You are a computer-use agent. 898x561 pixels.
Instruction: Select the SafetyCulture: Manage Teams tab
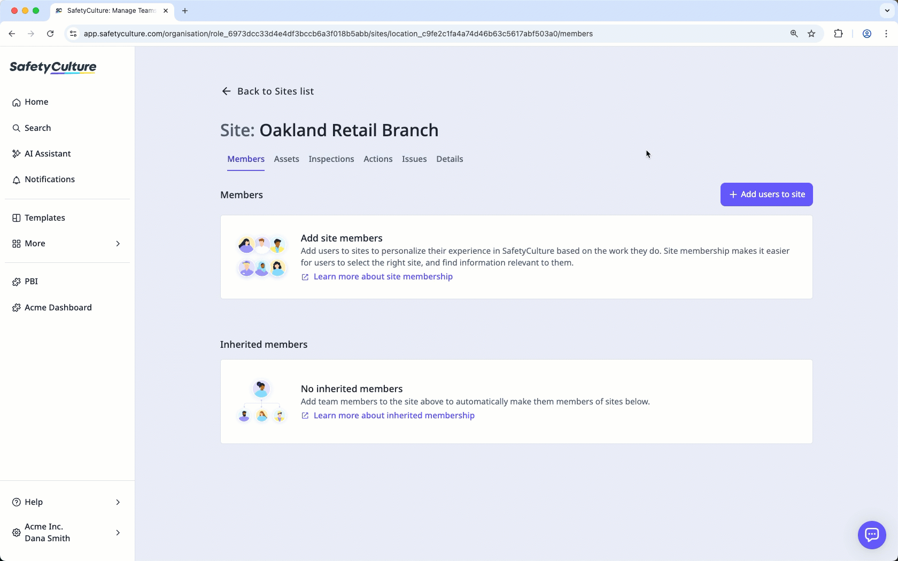[112, 11]
